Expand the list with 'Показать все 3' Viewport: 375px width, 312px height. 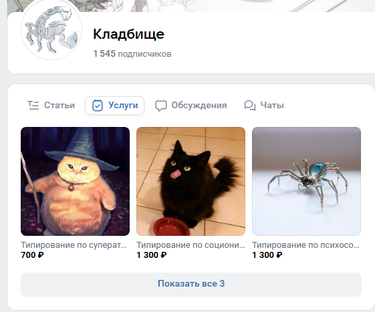click(x=191, y=285)
